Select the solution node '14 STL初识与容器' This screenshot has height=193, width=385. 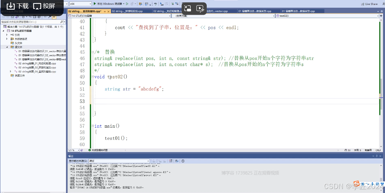pos(34,26)
